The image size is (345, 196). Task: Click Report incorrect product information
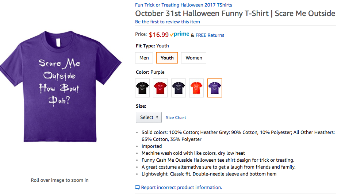[x=181, y=187]
